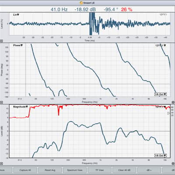Open the 1/6 Oct smoothing dropdown in Magnitude plot
This screenshot has width=175, height=175.
(161, 155)
